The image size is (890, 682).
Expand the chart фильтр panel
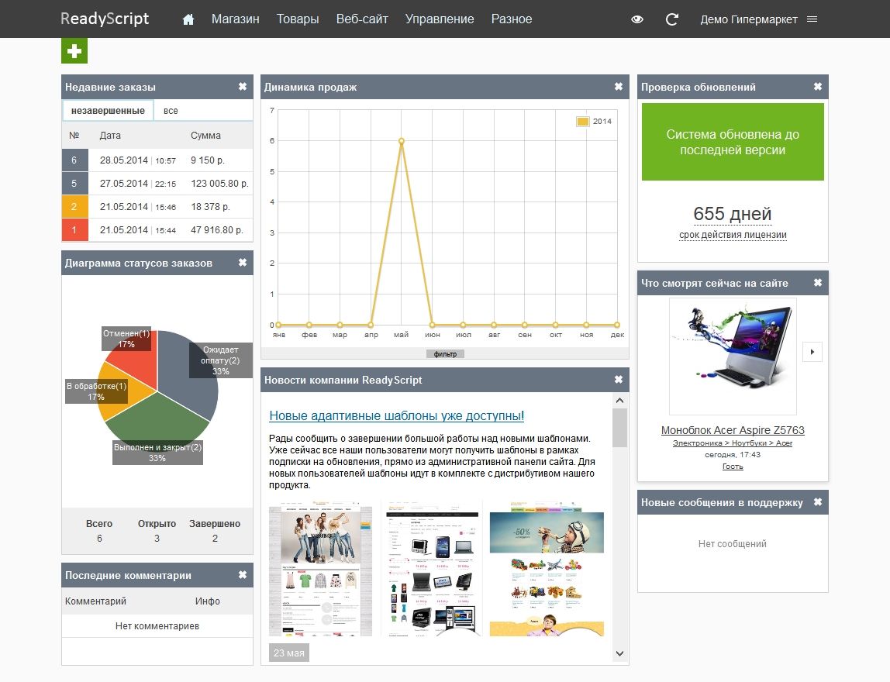(x=445, y=354)
